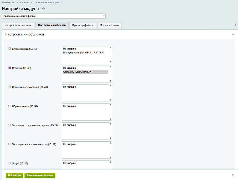Image resolution: width=238 pixels, height=180 pixels.
Task: Open the module selection dropdown
Action: tap(54, 16)
